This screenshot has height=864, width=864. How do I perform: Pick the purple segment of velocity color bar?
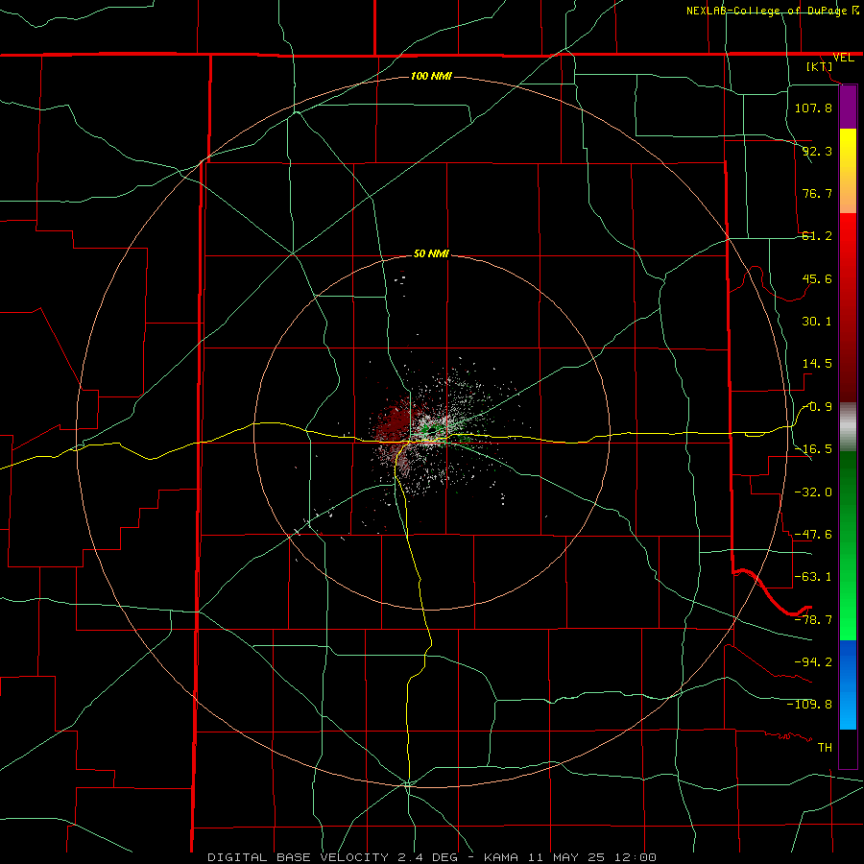[848, 107]
